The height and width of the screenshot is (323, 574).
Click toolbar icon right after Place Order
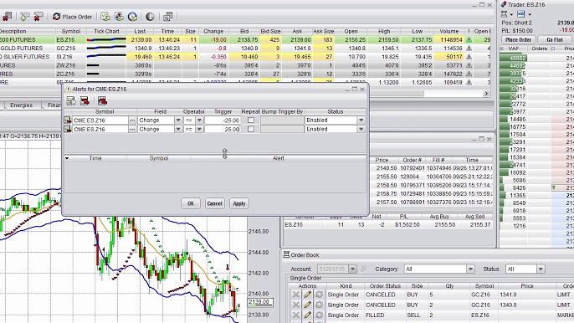(105, 17)
